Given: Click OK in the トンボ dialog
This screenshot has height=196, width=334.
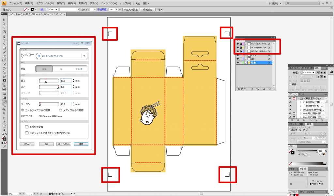Looking at the screenshot, I should click(x=46, y=144).
